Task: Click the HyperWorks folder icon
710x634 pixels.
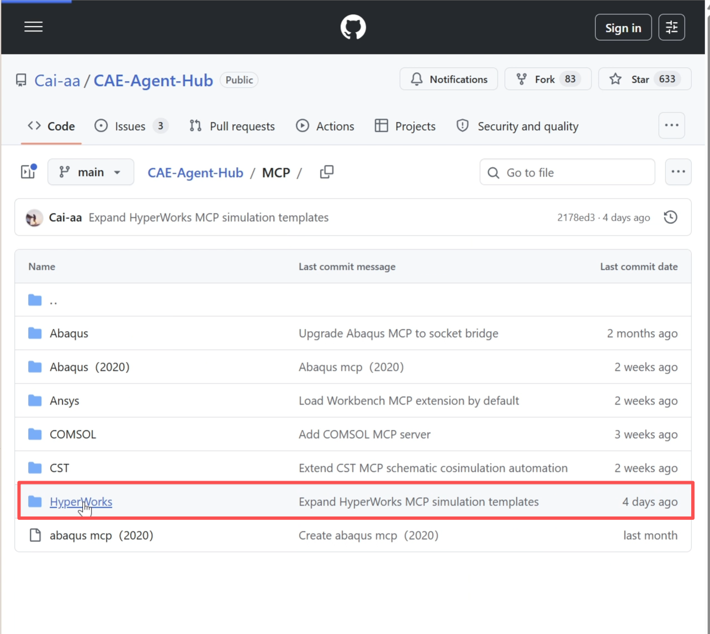Action: [x=35, y=502]
